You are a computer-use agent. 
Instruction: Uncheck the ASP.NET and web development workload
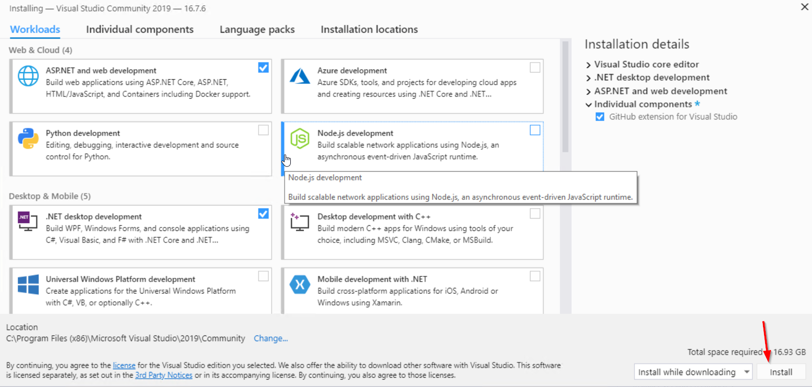click(263, 67)
